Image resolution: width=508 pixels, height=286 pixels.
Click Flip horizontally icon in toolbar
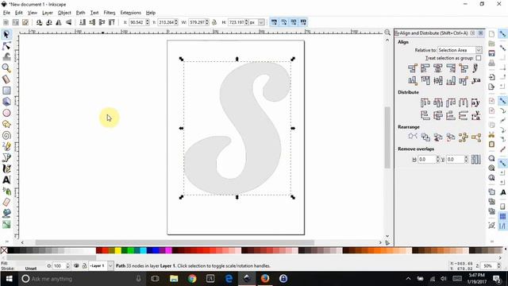[59, 22]
